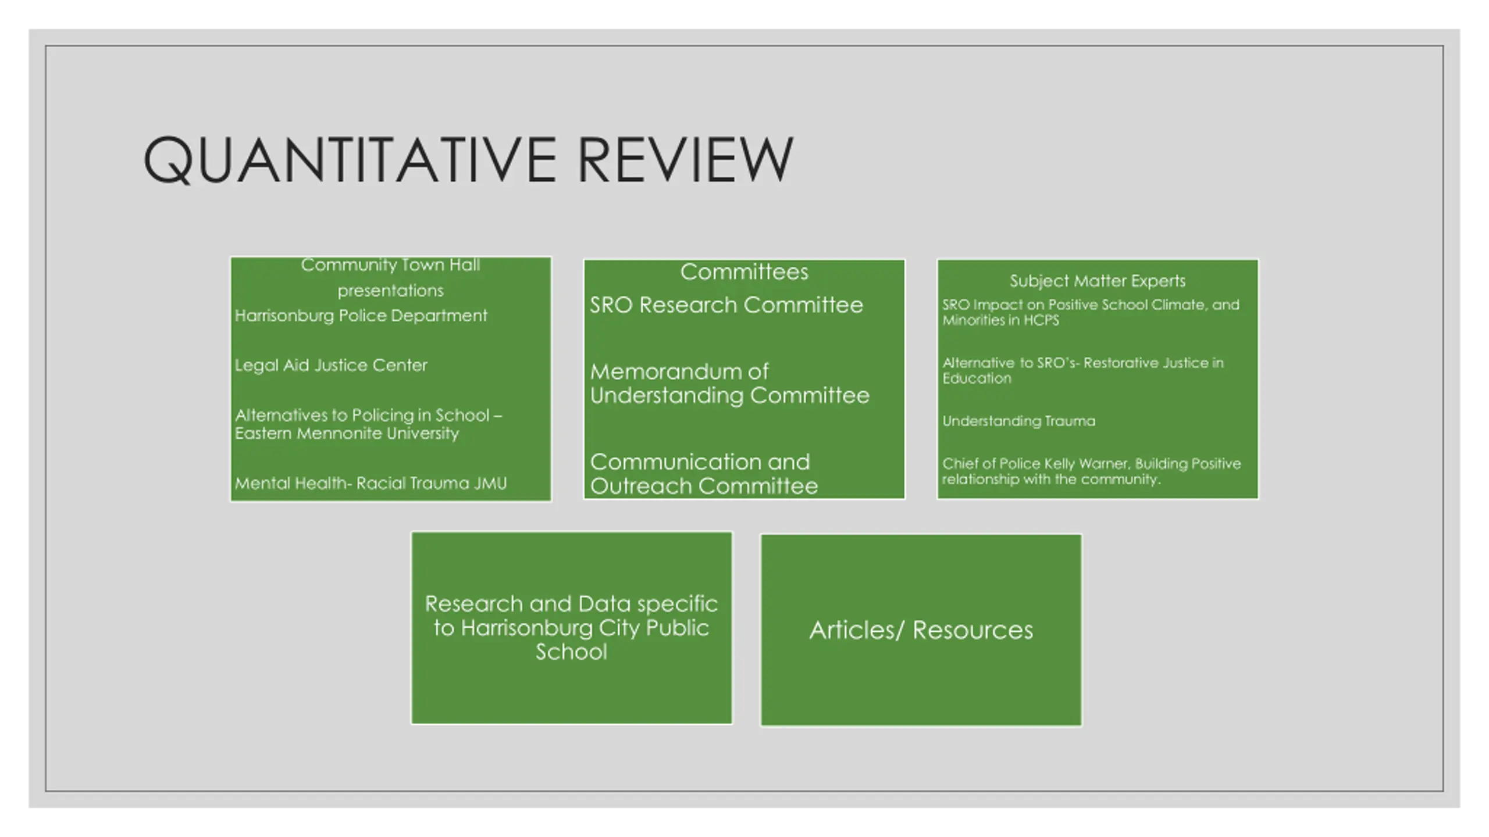Select the Understanding Trauma line
The width and height of the screenshot is (1489, 837).
point(1018,421)
